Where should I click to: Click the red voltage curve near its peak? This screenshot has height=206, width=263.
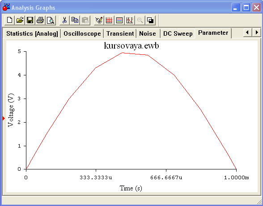click(123, 53)
